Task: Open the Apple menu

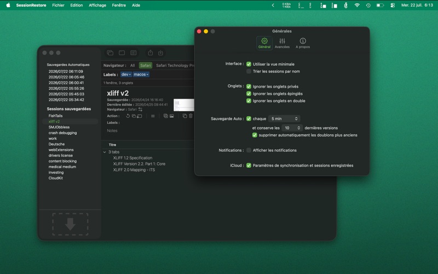Action: [x=8, y=5]
